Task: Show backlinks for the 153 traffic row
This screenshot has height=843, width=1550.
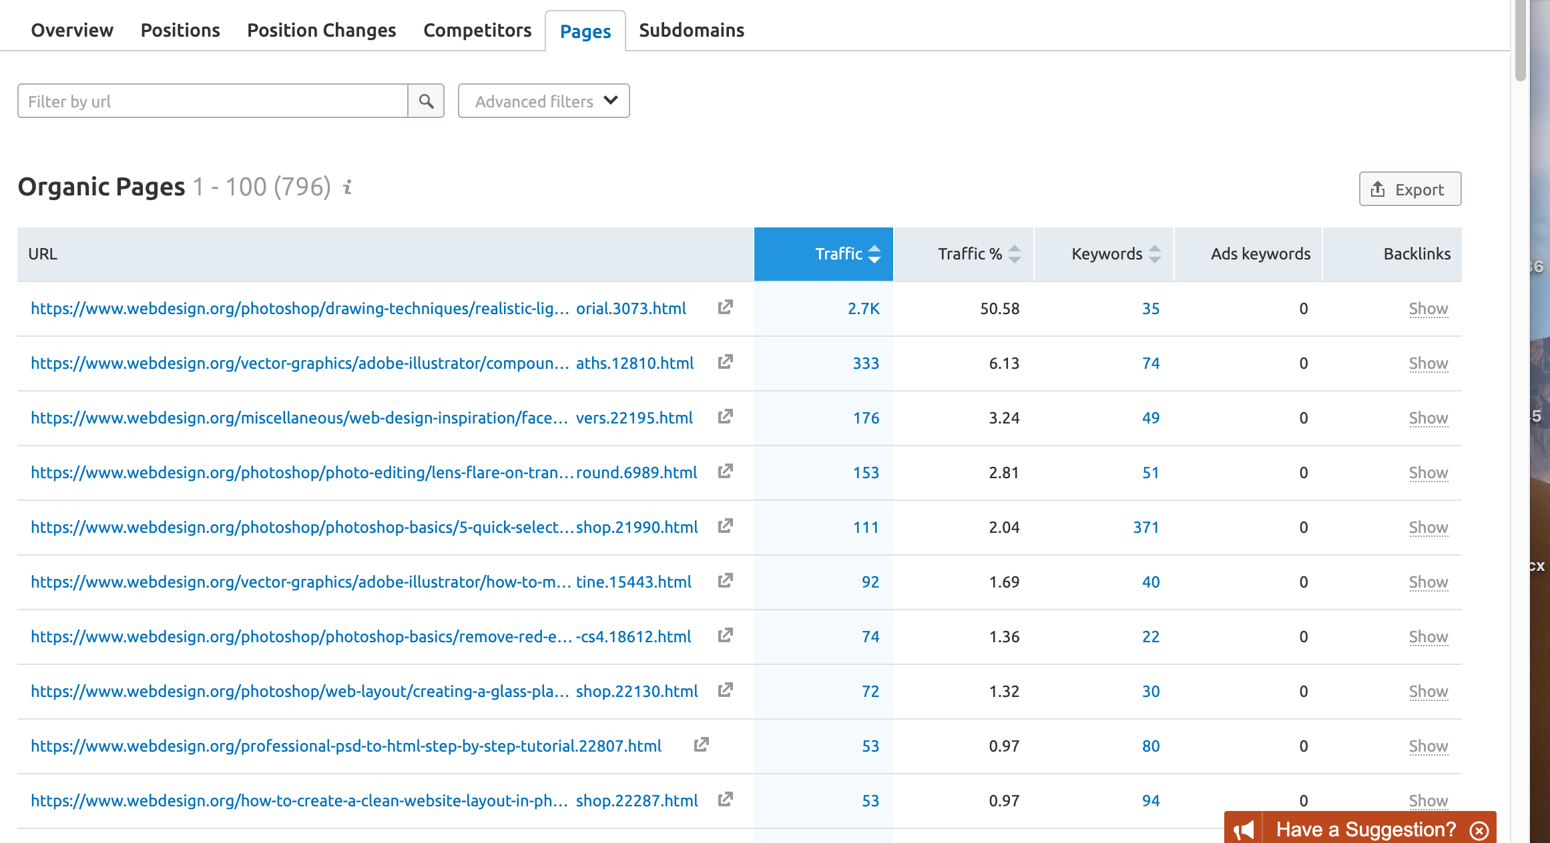Action: tap(1429, 473)
